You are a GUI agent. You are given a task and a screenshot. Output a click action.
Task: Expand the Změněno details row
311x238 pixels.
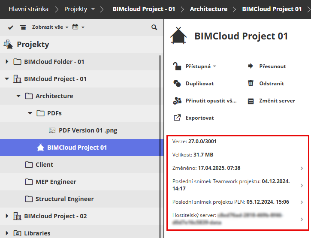pyautogui.click(x=302, y=168)
